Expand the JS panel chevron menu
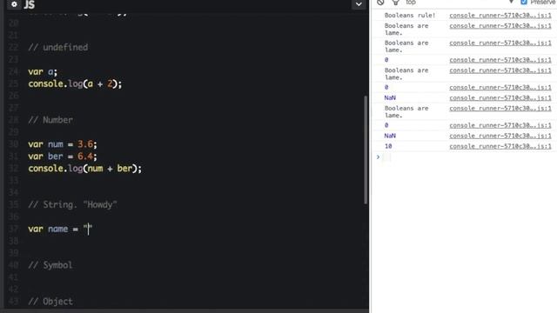The width and height of the screenshot is (557, 313). 359,4
